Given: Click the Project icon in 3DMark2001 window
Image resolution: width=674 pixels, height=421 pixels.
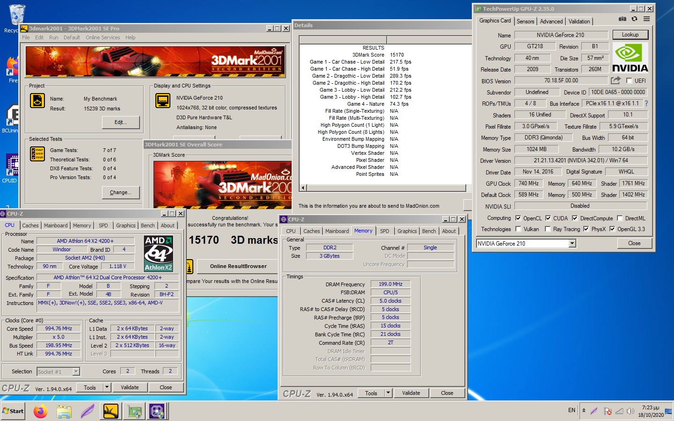Looking at the screenshot, I should tap(37, 101).
